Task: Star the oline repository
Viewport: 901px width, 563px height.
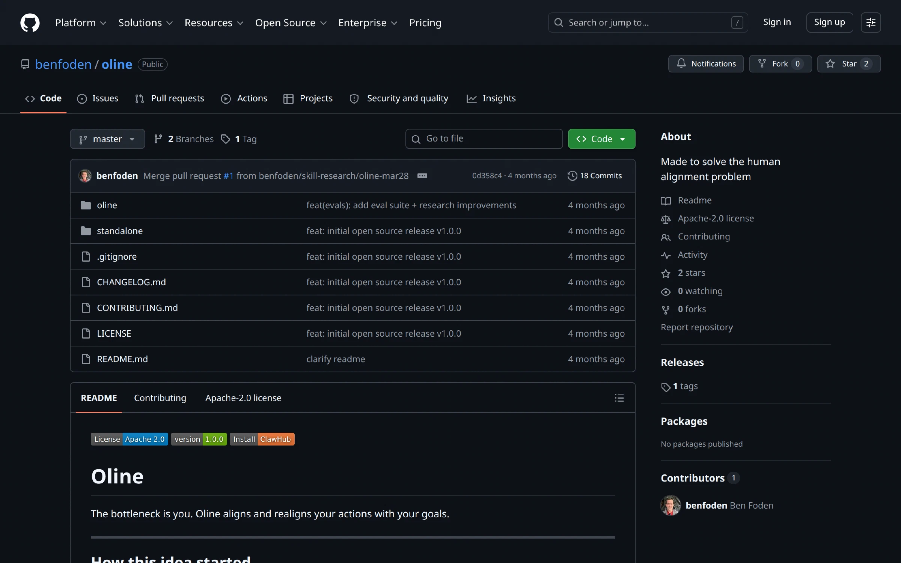Action: [x=849, y=64]
